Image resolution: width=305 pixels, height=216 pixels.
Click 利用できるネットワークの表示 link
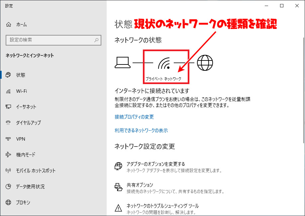coord(141,130)
